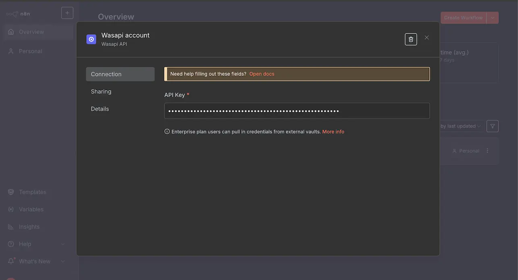The image size is (518, 280).
Task: Click into the API Key input field
Action: [297, 111]
